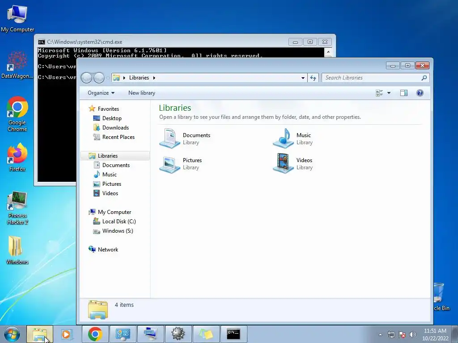This screenshot has height=343, width=458.
Task: Open the on-screen keyboard taskbar icon
Action: [150, 334]
